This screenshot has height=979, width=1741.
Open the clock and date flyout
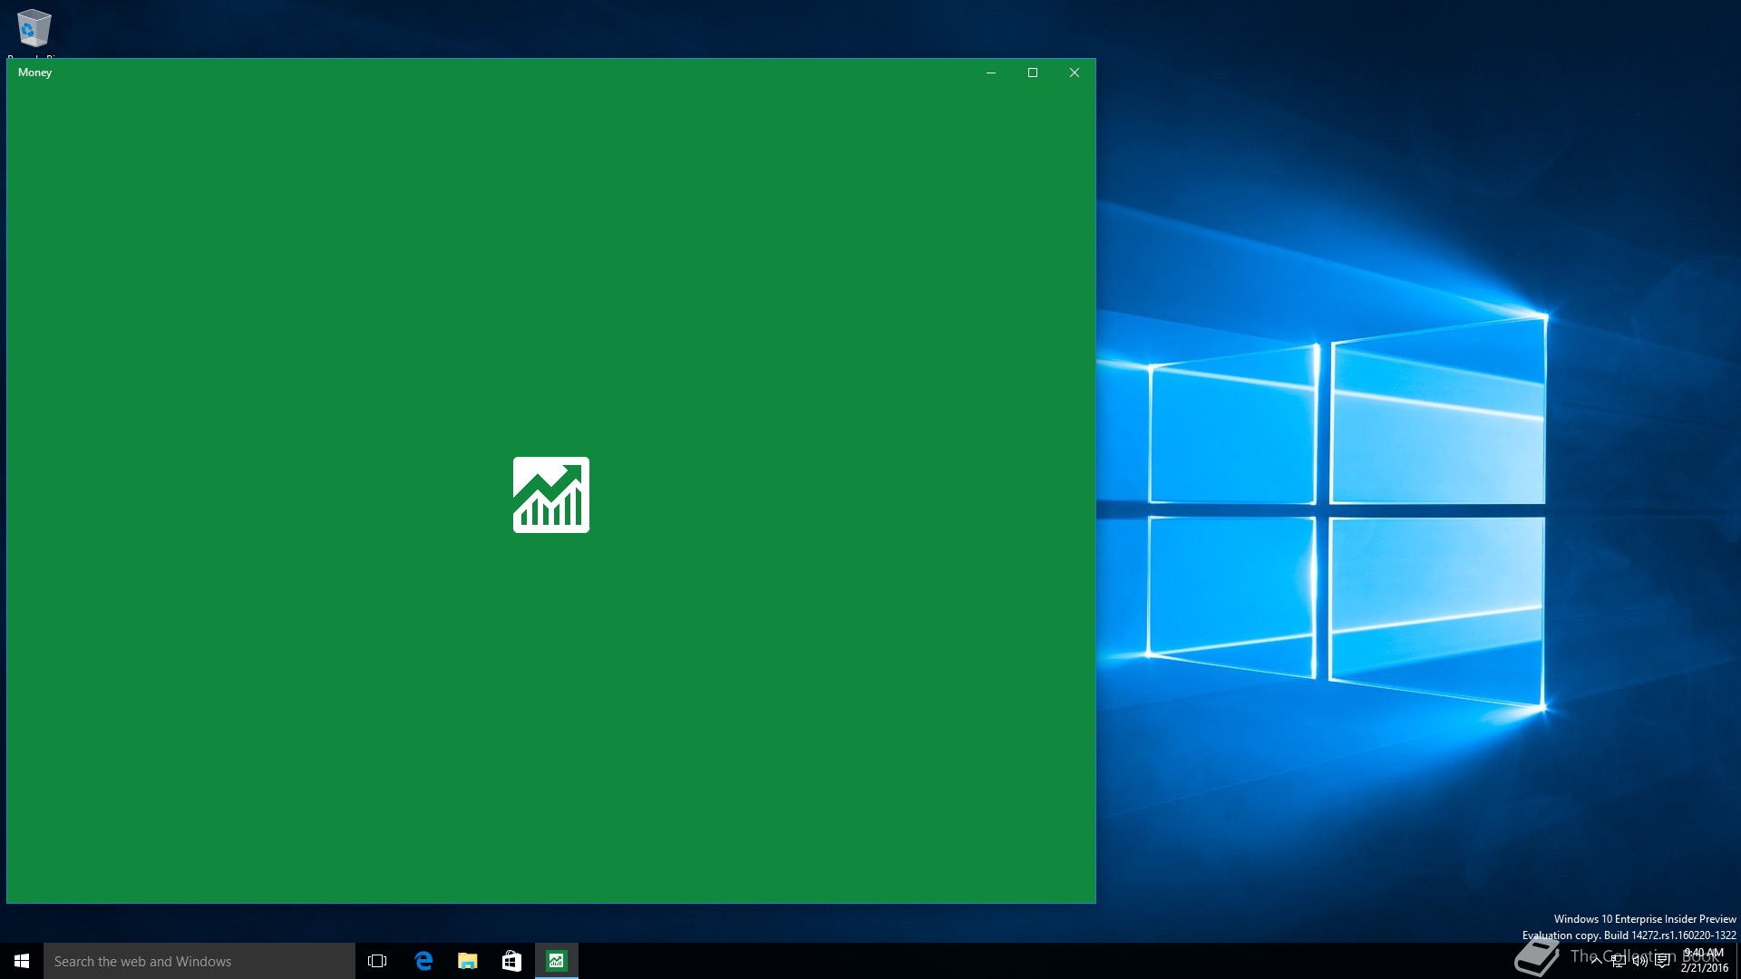click(x=1704, y=961)
